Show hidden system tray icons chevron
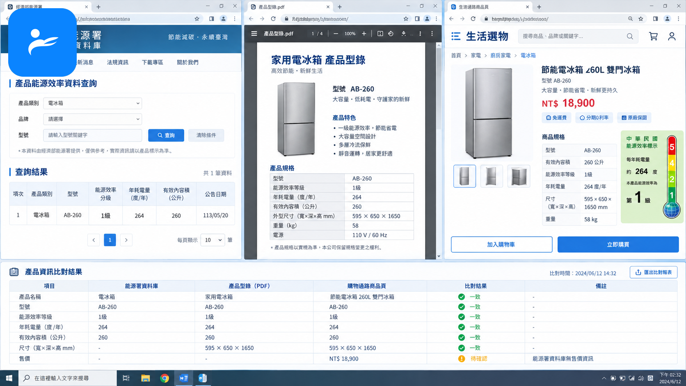The image size is (686, 386). point(604,378)
